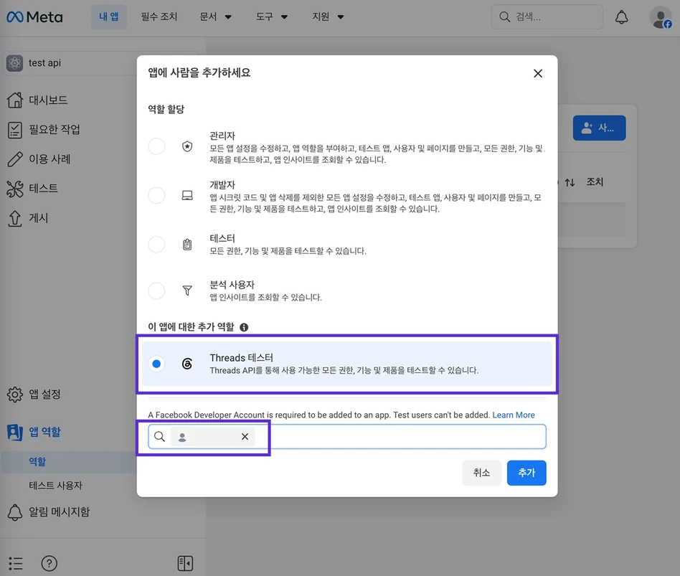
Task: Expand the 도구 dropdown menu
Action: click(271, 17)
